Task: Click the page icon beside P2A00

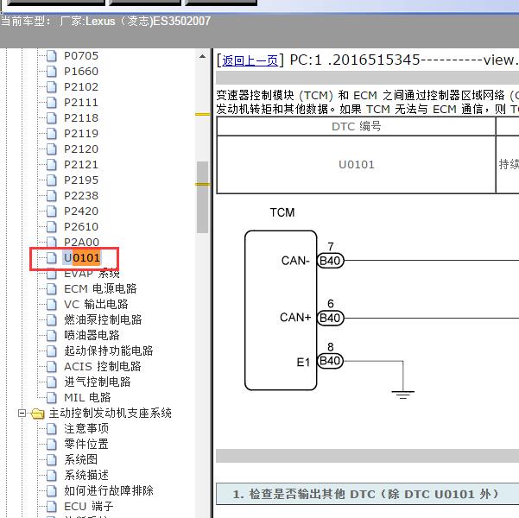Action: (x=51, y=242)
